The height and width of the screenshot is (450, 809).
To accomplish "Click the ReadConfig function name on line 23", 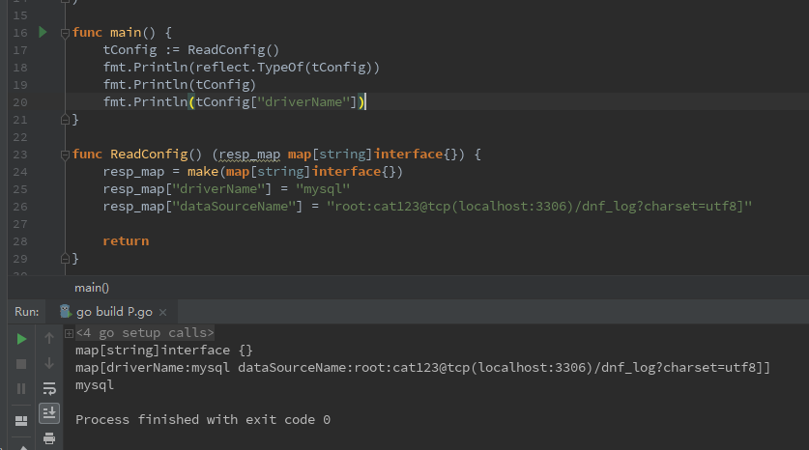I will click(149, 155).
